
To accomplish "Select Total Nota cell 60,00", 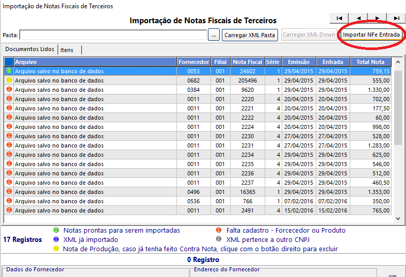I will [x=370, y=118].
